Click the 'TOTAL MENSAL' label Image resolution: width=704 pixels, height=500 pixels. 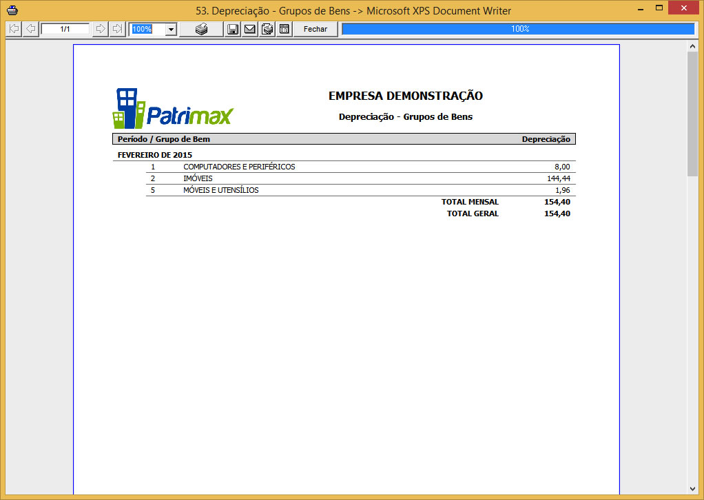point(470,202)
